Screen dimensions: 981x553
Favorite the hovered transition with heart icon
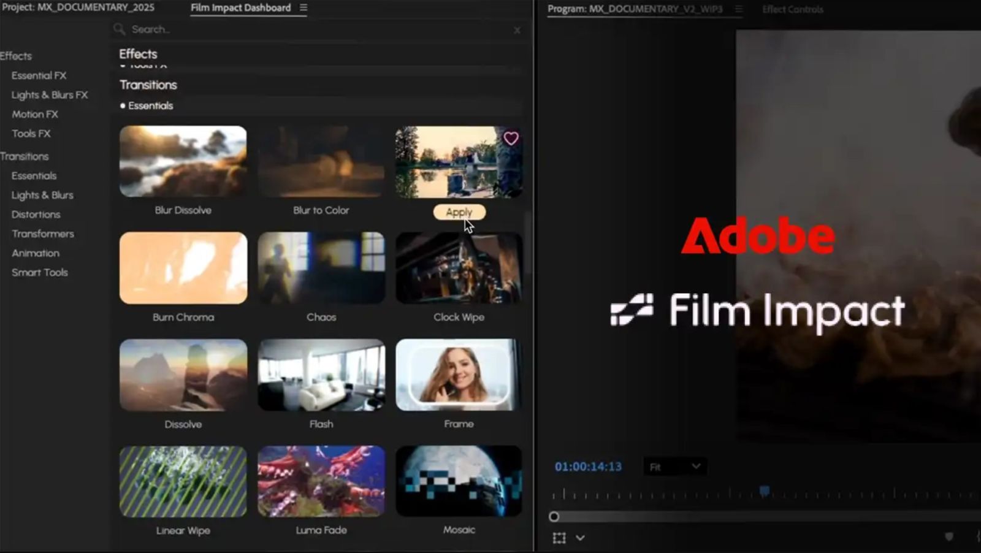pos(511,139)
